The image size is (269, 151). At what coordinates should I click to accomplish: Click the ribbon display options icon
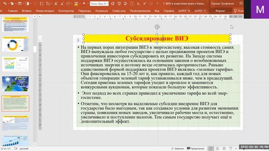pyautogui.click(x=241, y=4)
